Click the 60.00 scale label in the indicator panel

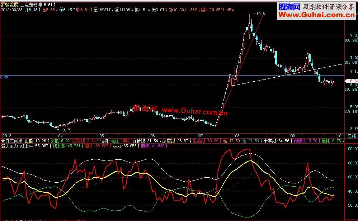click(x=353, y=177)
